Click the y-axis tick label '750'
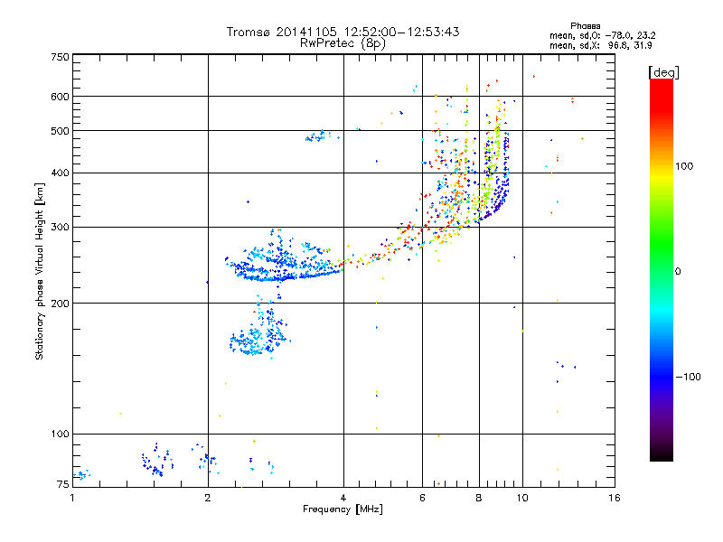 click(x=60, y=57)
